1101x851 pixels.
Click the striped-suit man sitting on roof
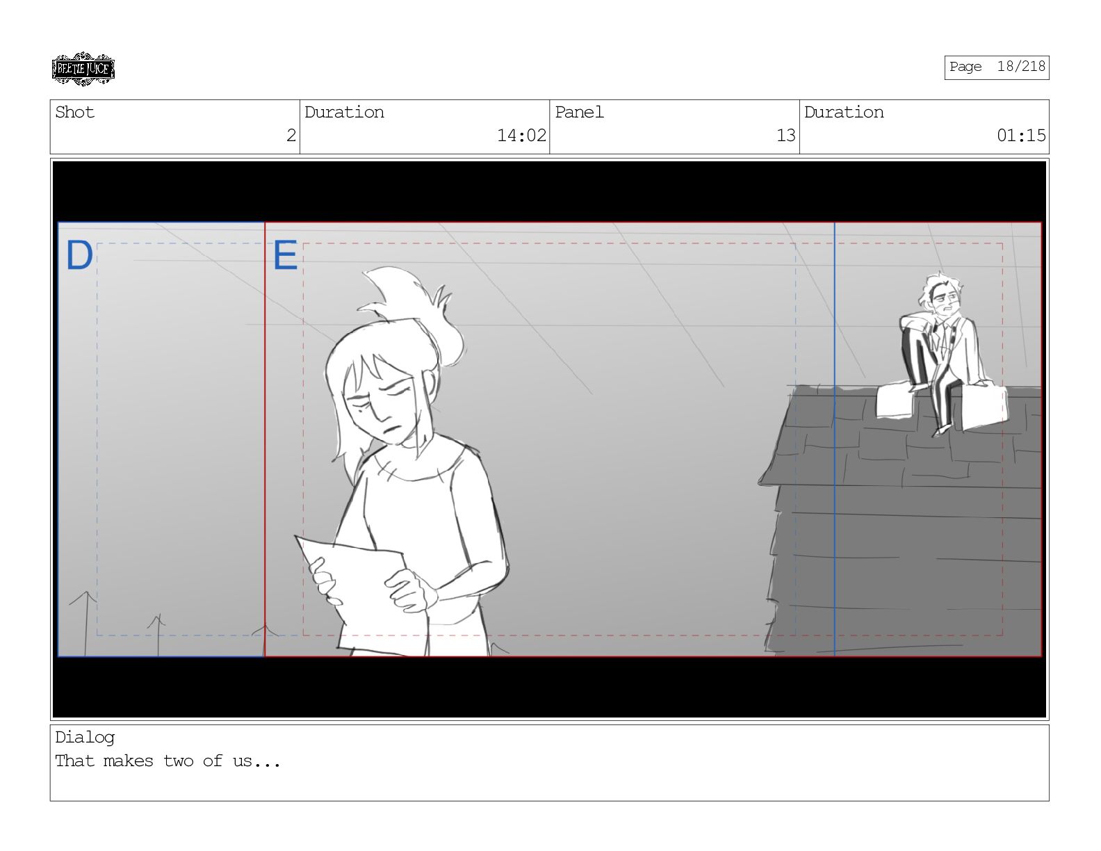tap(944, 353)
